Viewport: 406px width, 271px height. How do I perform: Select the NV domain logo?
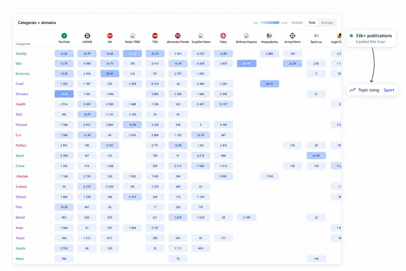click(110, 36)
